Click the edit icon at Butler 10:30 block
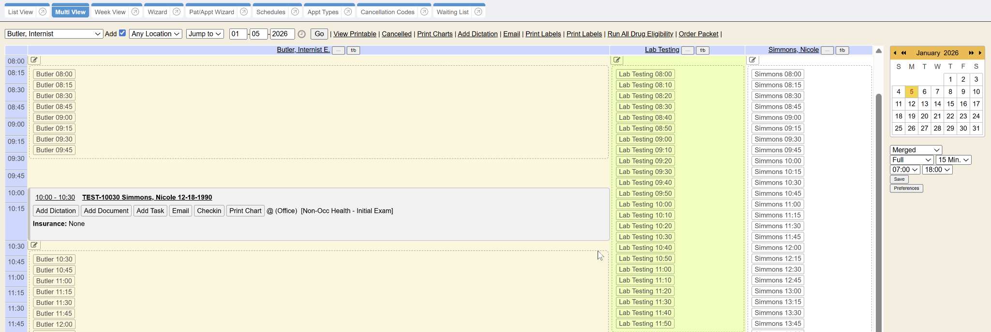The image size is (991, 332). tap(34, 245)
